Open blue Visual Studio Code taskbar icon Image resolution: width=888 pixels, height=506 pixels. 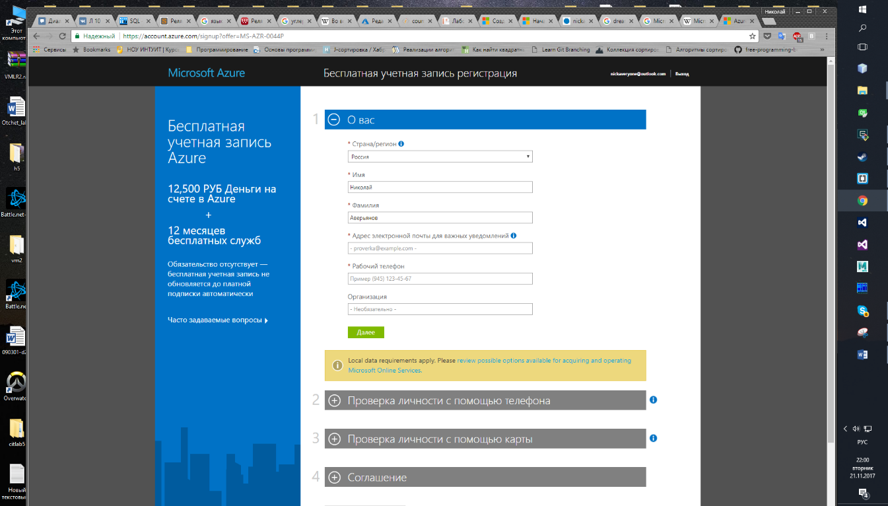[862, 223]
